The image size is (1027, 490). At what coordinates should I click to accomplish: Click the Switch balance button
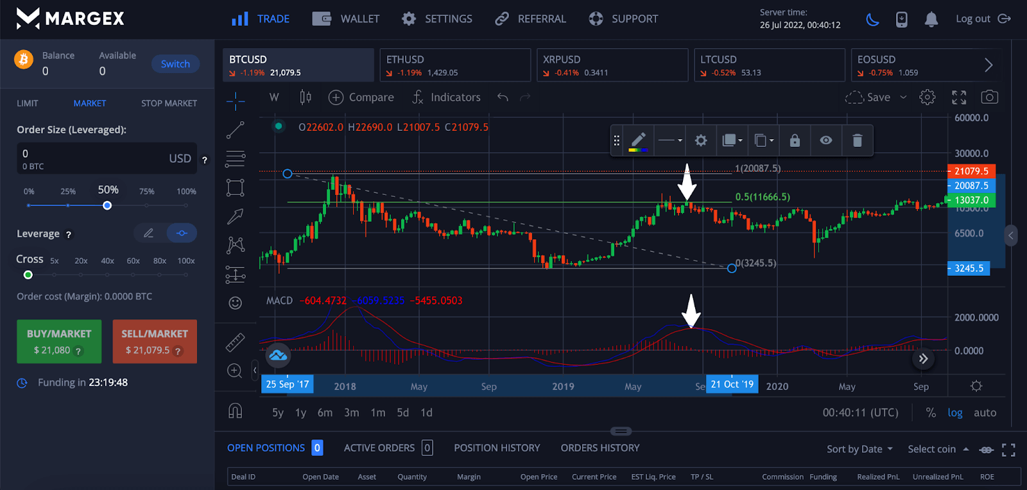click(175, 64)
